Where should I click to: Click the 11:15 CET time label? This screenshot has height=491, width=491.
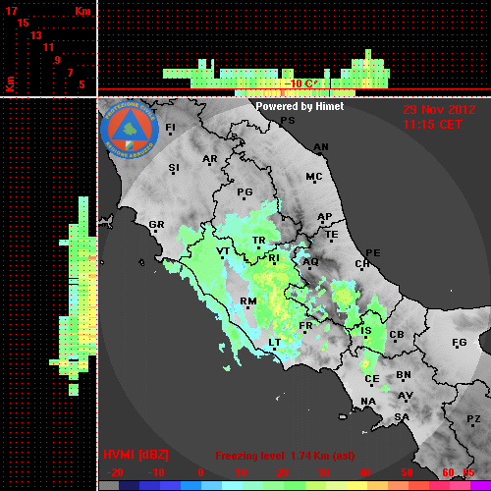click(x=432, y=125)
